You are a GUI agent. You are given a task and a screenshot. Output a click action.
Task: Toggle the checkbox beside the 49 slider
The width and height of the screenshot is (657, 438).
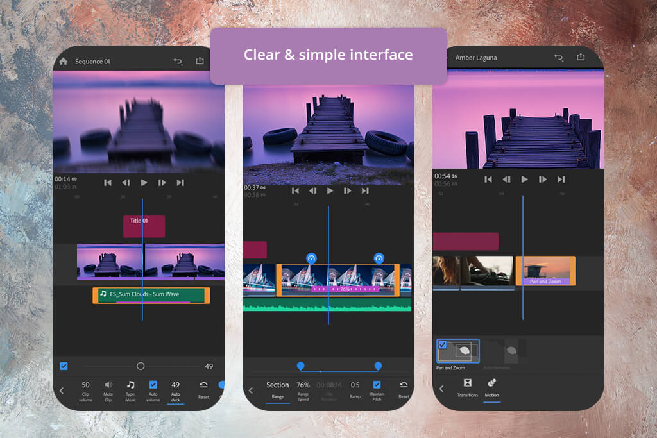coord(64,366)
